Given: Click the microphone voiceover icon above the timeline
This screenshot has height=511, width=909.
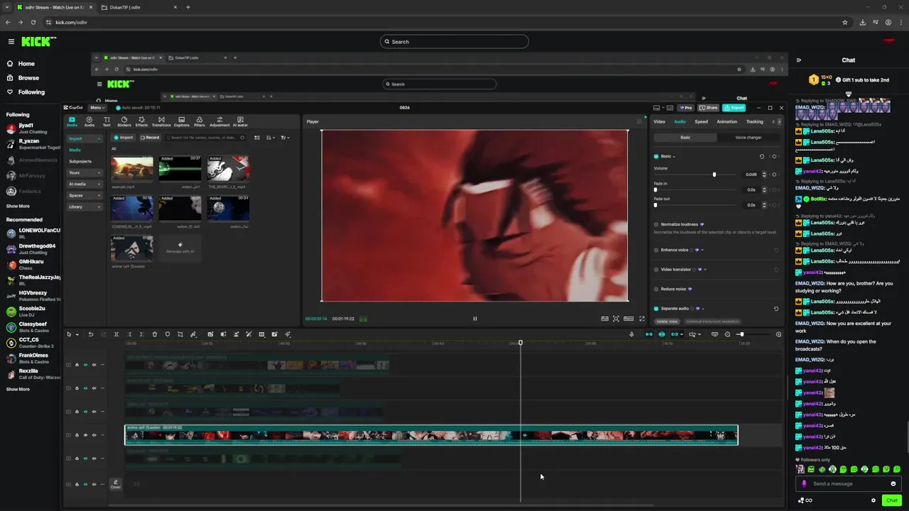Looking at the screenshot, I should (631, 334).
